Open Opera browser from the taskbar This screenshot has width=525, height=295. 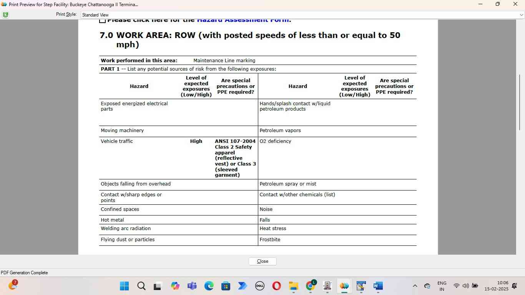click(x=276, y=286)
